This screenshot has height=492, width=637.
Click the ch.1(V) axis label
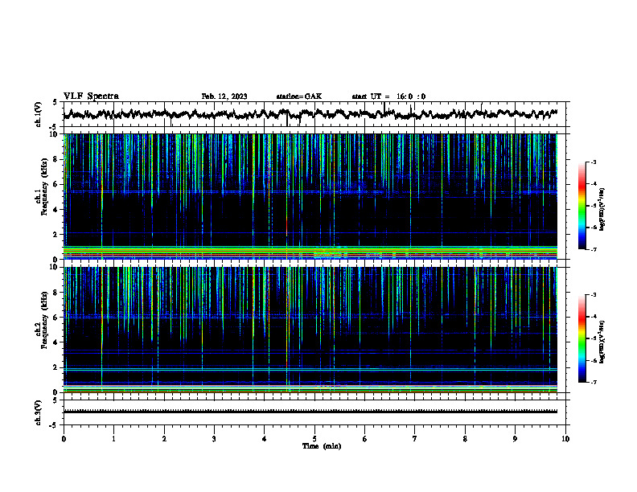(x=38, y=114)
